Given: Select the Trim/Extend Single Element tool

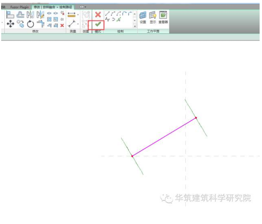Looking at the screenshot, I should pyautogui.click(x=49, y=26).
